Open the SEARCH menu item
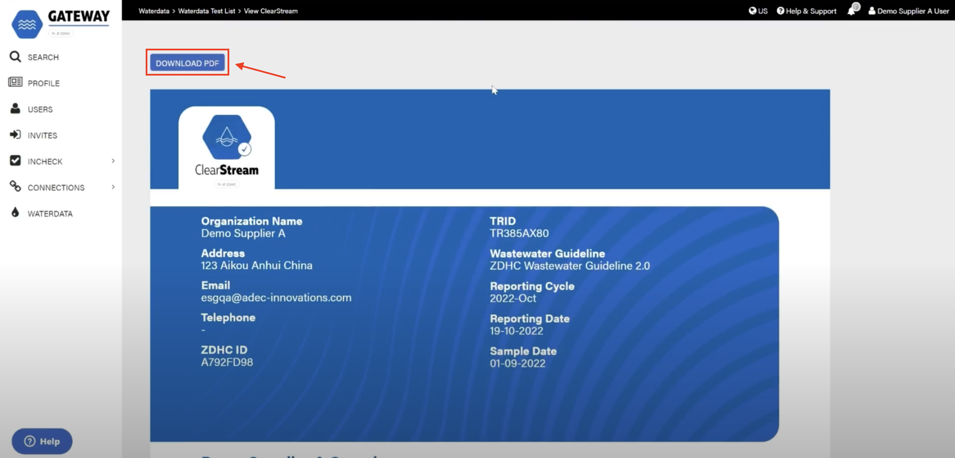Image resolution: width=955 pixels, height=458 pixels. (x=43, y=57)
